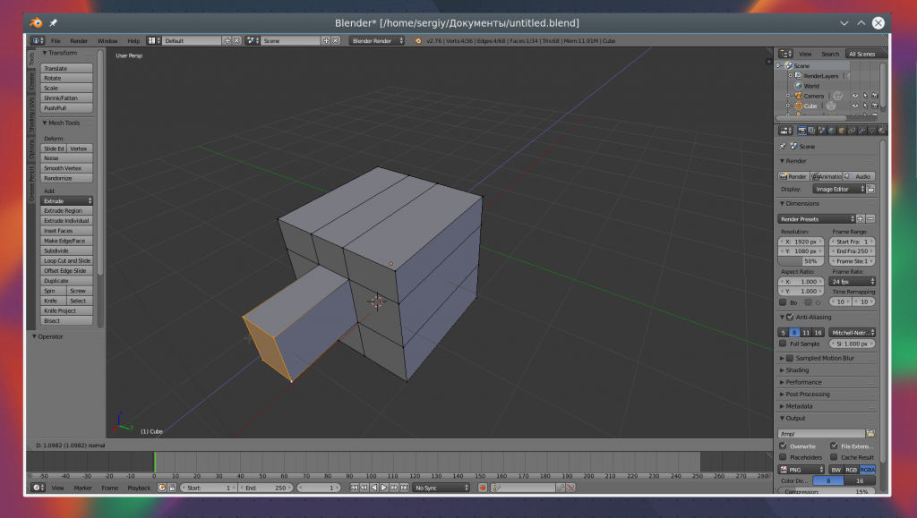917x518 pixels.
Task: Expand the Post Processing panel
Action: 806,394
